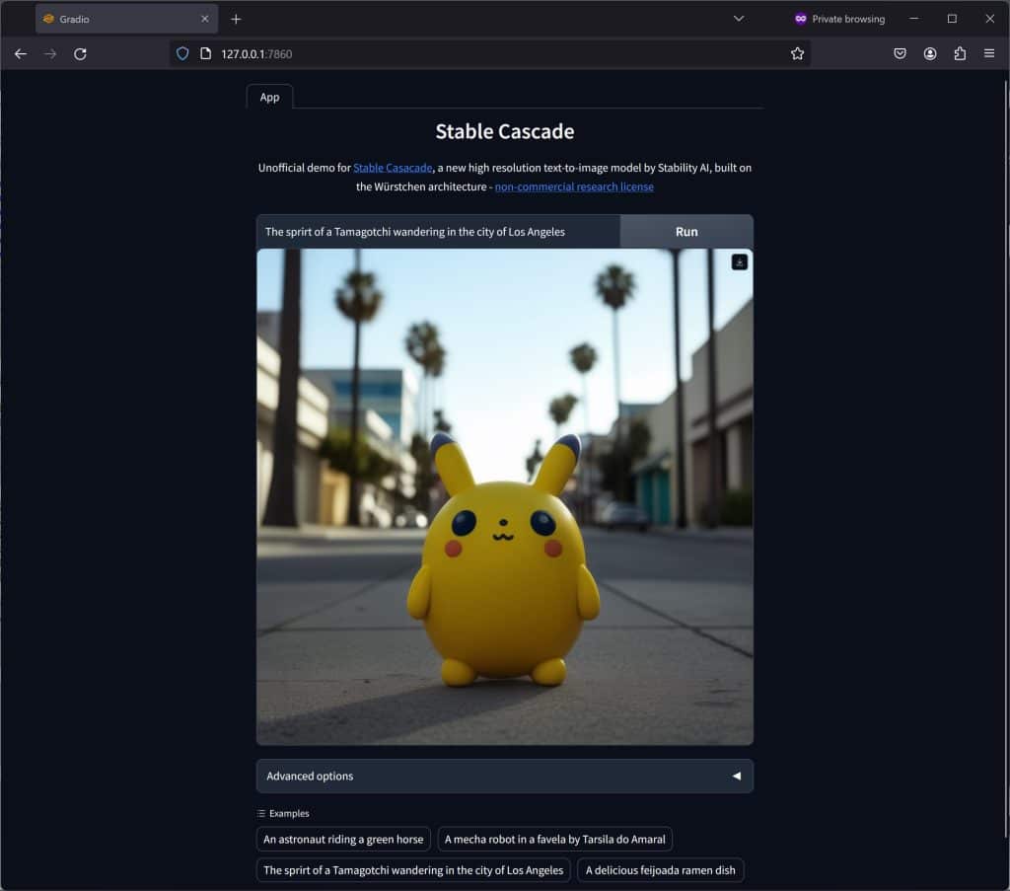Image resolution: width=1010 pixels, height=891 pixels.
Task: Maximize the browser window
Action: 952,19
